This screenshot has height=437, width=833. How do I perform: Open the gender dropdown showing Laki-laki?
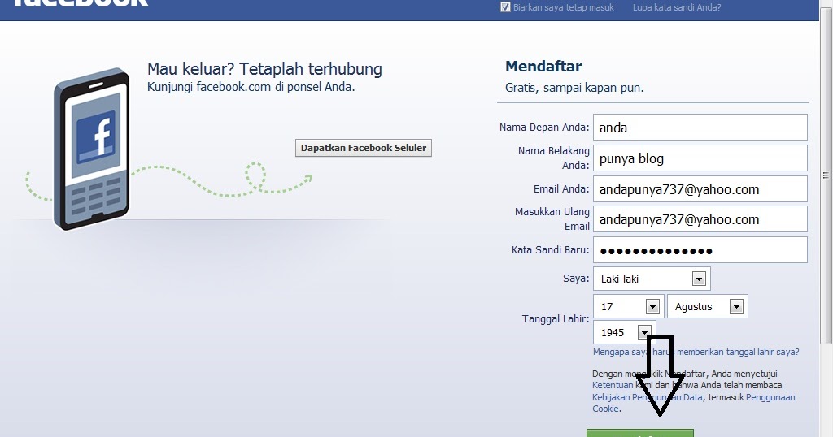point(652,279)
